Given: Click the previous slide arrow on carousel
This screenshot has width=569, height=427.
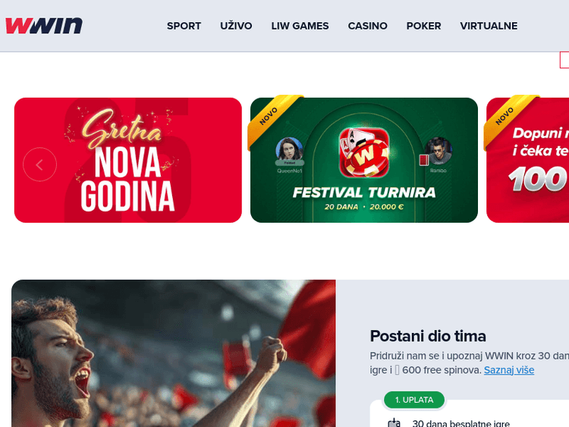Looking at the screenshot, I should pos(40,165).
